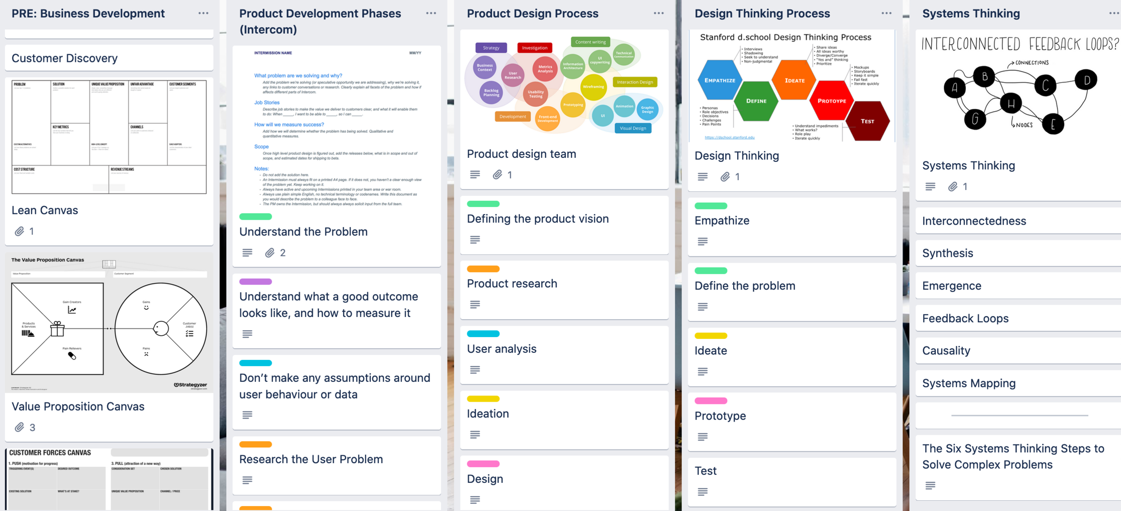The height and width of the screenshot is (511, 1121).
Task: Click attachment icon on Lean Canvas card
Action: (19, 231)
